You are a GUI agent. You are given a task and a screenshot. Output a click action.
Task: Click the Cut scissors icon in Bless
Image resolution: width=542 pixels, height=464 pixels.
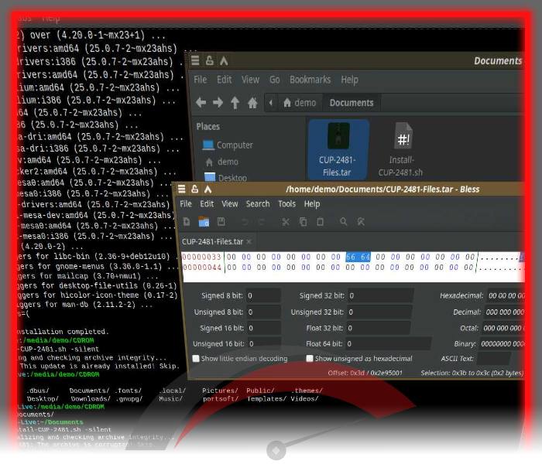coord(286,222)
